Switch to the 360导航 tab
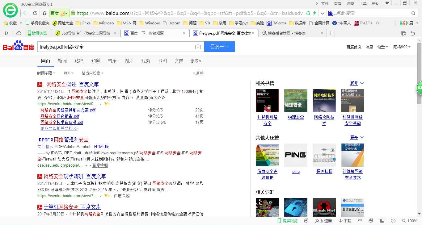Viewport: 422px width, 225px height. (86, 33)
